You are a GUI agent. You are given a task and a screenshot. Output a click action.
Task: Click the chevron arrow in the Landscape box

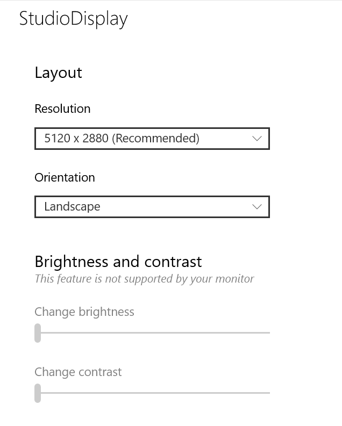[x=257, y=207]
